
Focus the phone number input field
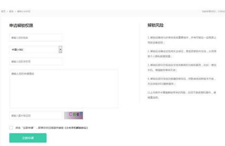[36, 62]
